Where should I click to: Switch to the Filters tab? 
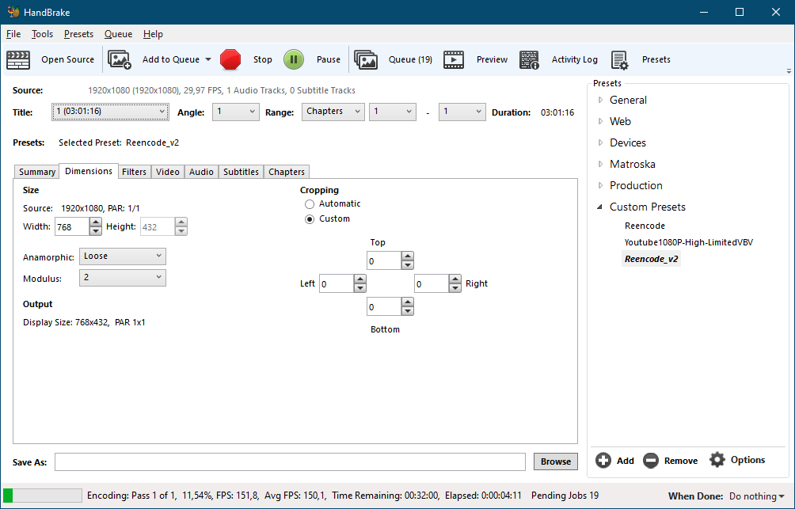(134, 172)
